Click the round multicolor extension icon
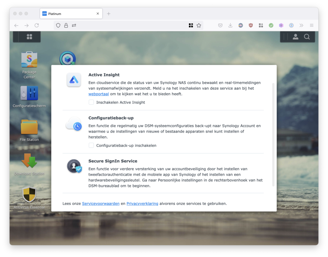This screenshot has width=328, height=257. [241, 26]
